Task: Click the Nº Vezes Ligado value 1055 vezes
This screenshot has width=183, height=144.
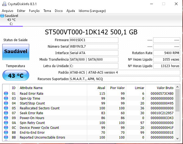Action: pos(167,60)
